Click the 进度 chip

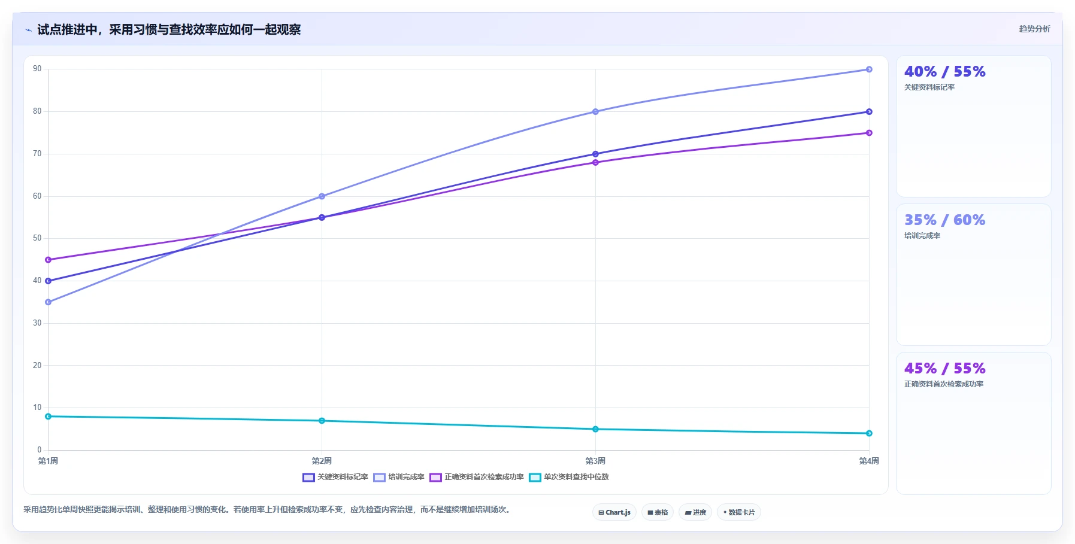[695, 512]
